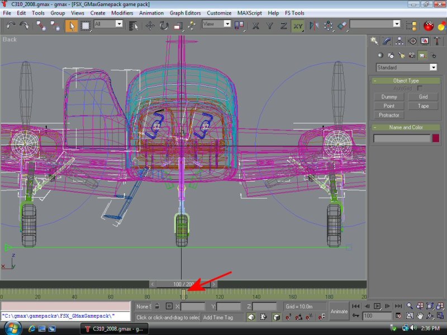Screen dimensions: 447x335
Task: Click the Play Animation button
Action: pos(377,306)
